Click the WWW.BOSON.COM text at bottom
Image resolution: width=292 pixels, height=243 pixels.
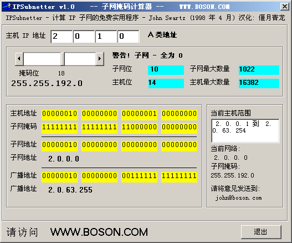pos(99,232)
